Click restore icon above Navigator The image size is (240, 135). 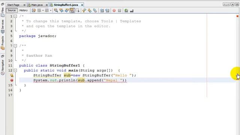pyautogui.click(x=3, y=56)
